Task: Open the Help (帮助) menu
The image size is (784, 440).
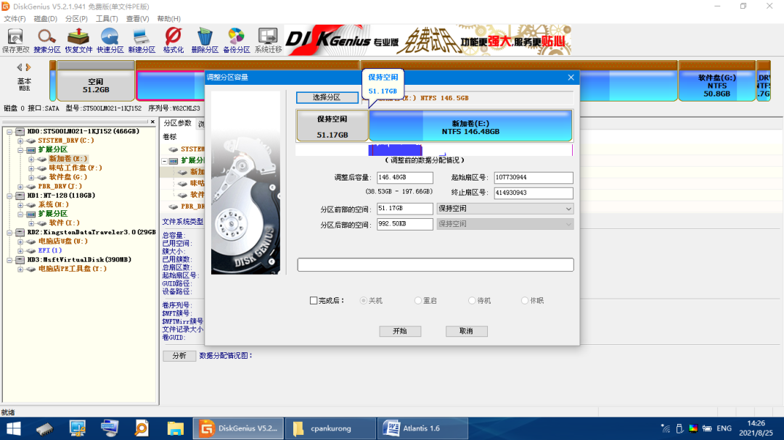Action: tap(168, 18)
